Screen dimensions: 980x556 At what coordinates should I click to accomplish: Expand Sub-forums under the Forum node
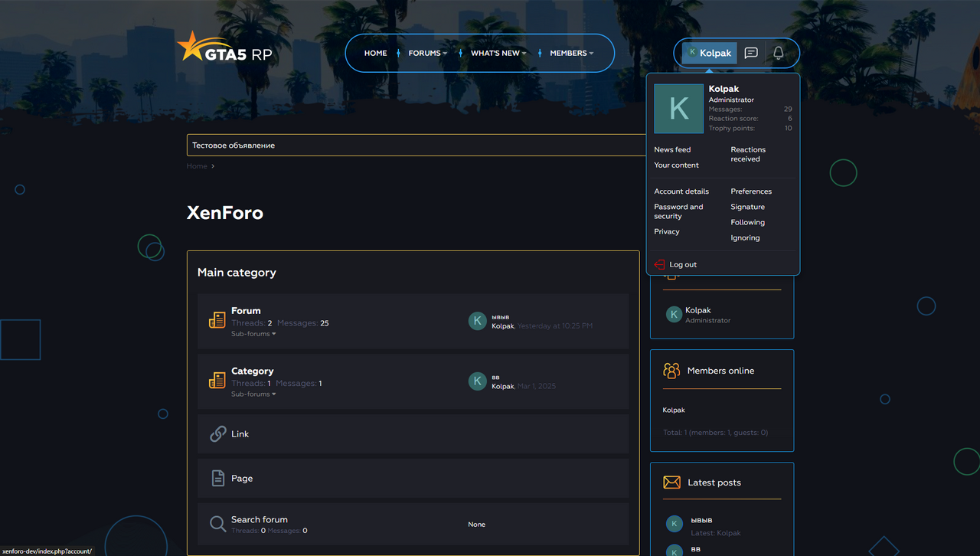pyautogui.click(x=253, y=334)
